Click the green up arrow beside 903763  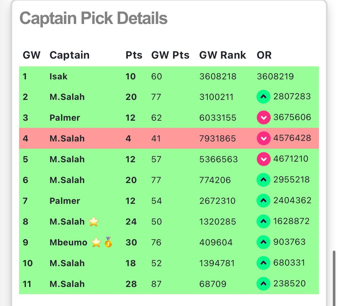point(263,242)
